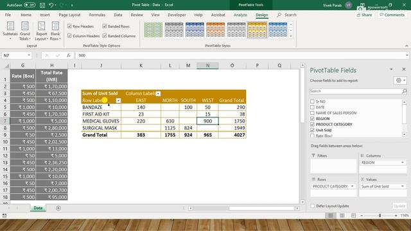Viewport: 411px width, 231px height.
Task: Switch to the Insert ribbon tab
Action: 45,15
